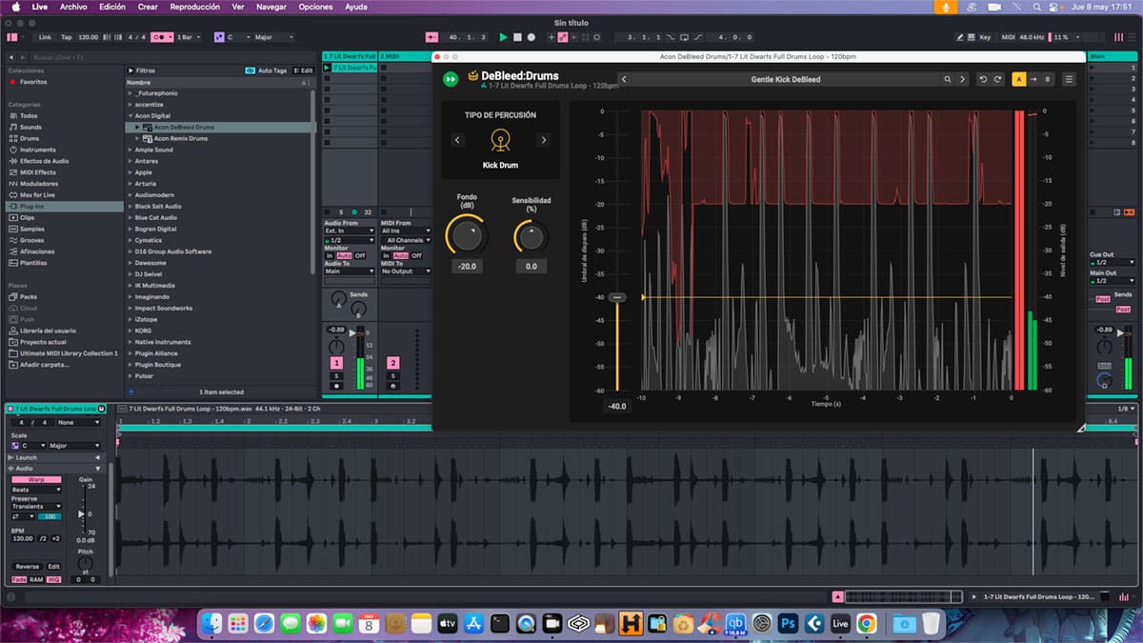Open the Major scale dropdown in toolbar
This screenshot has width=1143, height=643.
coord(271,37)
